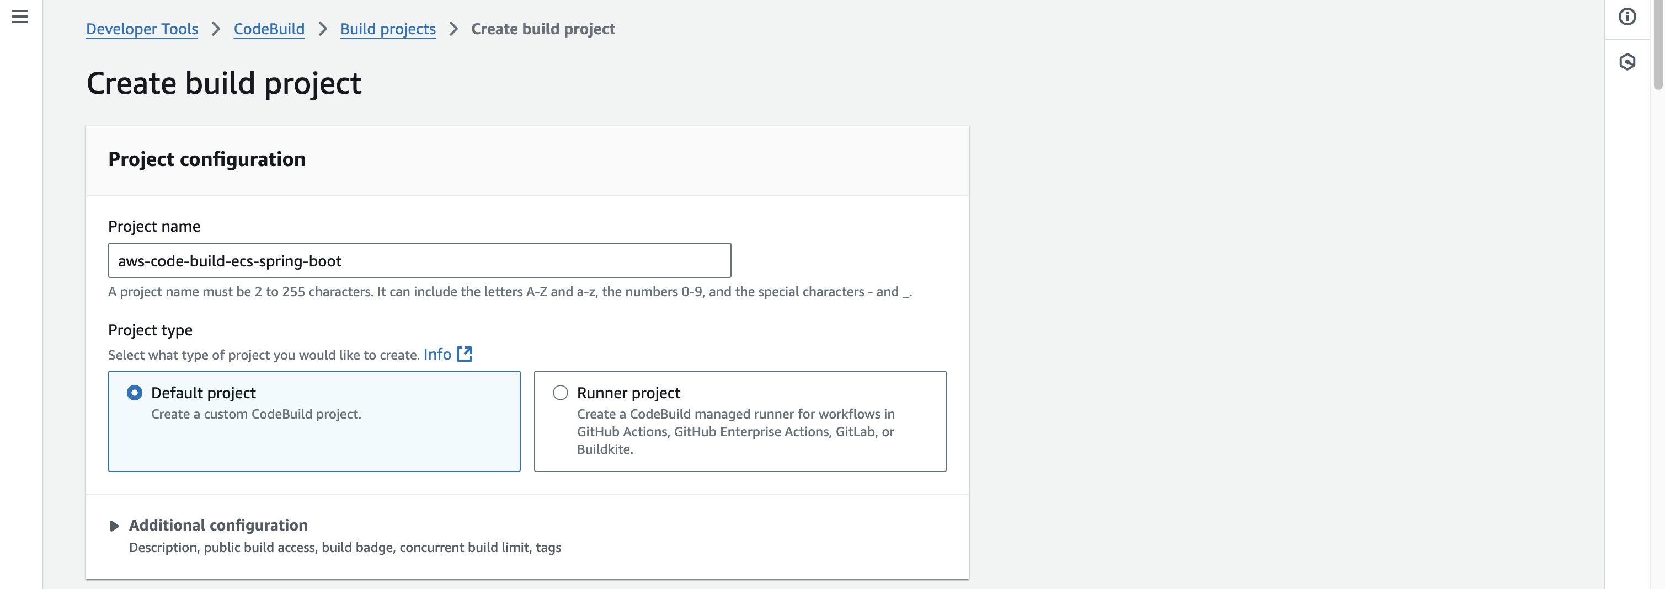This screenshot has height=589, width=1665.
Task: Click the 'Create a custom CodeBuild project.' description
Action: tap(256, 414)
